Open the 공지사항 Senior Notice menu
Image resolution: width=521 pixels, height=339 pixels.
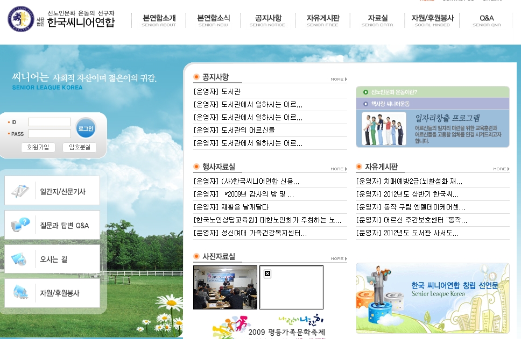click(267, 20)
